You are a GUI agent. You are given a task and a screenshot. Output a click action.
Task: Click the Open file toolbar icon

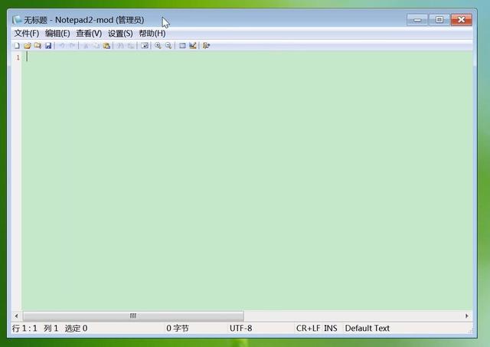(x=27, y=46)
